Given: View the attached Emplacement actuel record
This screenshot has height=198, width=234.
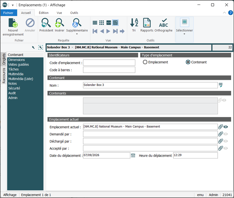Looking at the screenshot, I should pos(226,127).
